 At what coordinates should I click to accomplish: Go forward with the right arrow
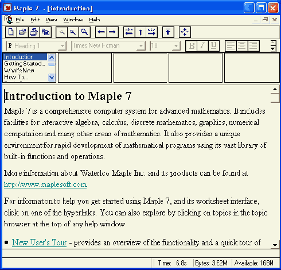pyautogui.click(x=112, y=32)
